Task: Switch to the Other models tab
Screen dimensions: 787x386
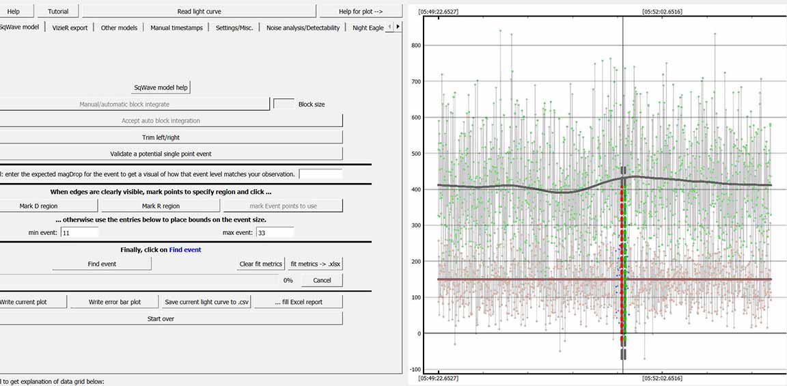Action: pos(119,27)
